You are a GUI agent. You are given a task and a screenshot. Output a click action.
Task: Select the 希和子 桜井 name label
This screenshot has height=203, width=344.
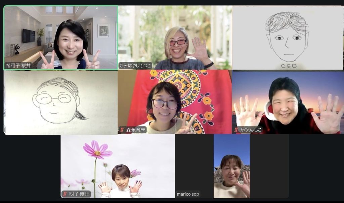[x=18, y=66]
